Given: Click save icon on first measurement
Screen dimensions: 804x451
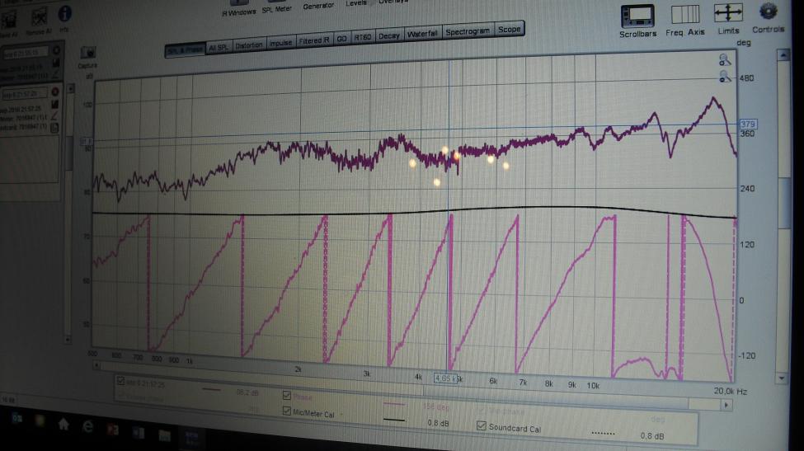Looking at the screenshot, I should click(56, 63).
